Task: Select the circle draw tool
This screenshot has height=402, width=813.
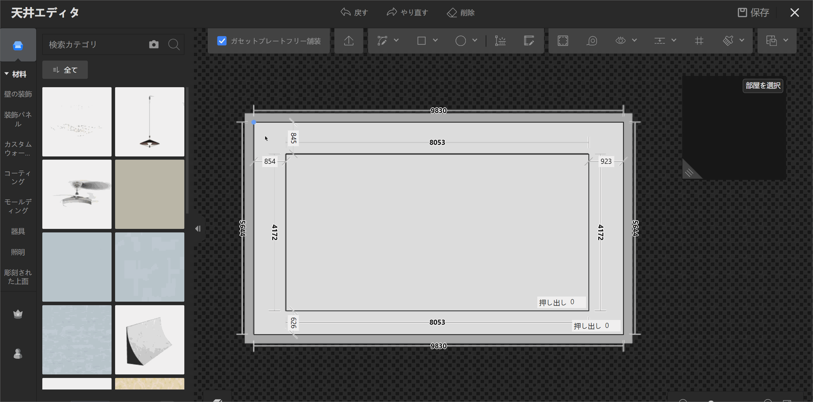Action: pyautogui.click(x=461, y=41)
